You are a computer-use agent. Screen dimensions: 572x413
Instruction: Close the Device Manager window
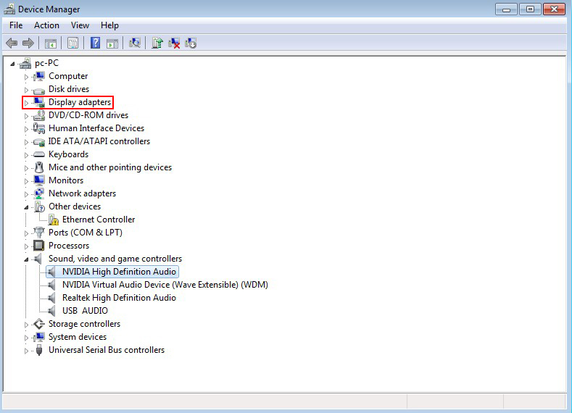click(x=554, y=9)
